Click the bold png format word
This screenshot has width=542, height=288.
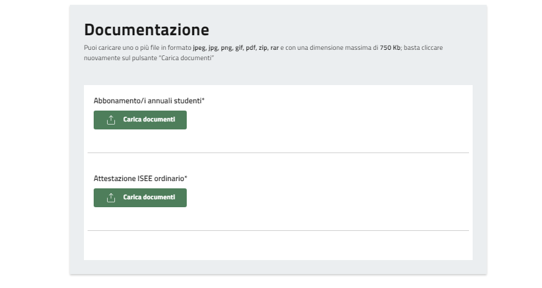(x=226, y=47)
